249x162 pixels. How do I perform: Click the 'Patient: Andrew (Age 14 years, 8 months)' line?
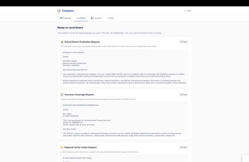(79, 125)
